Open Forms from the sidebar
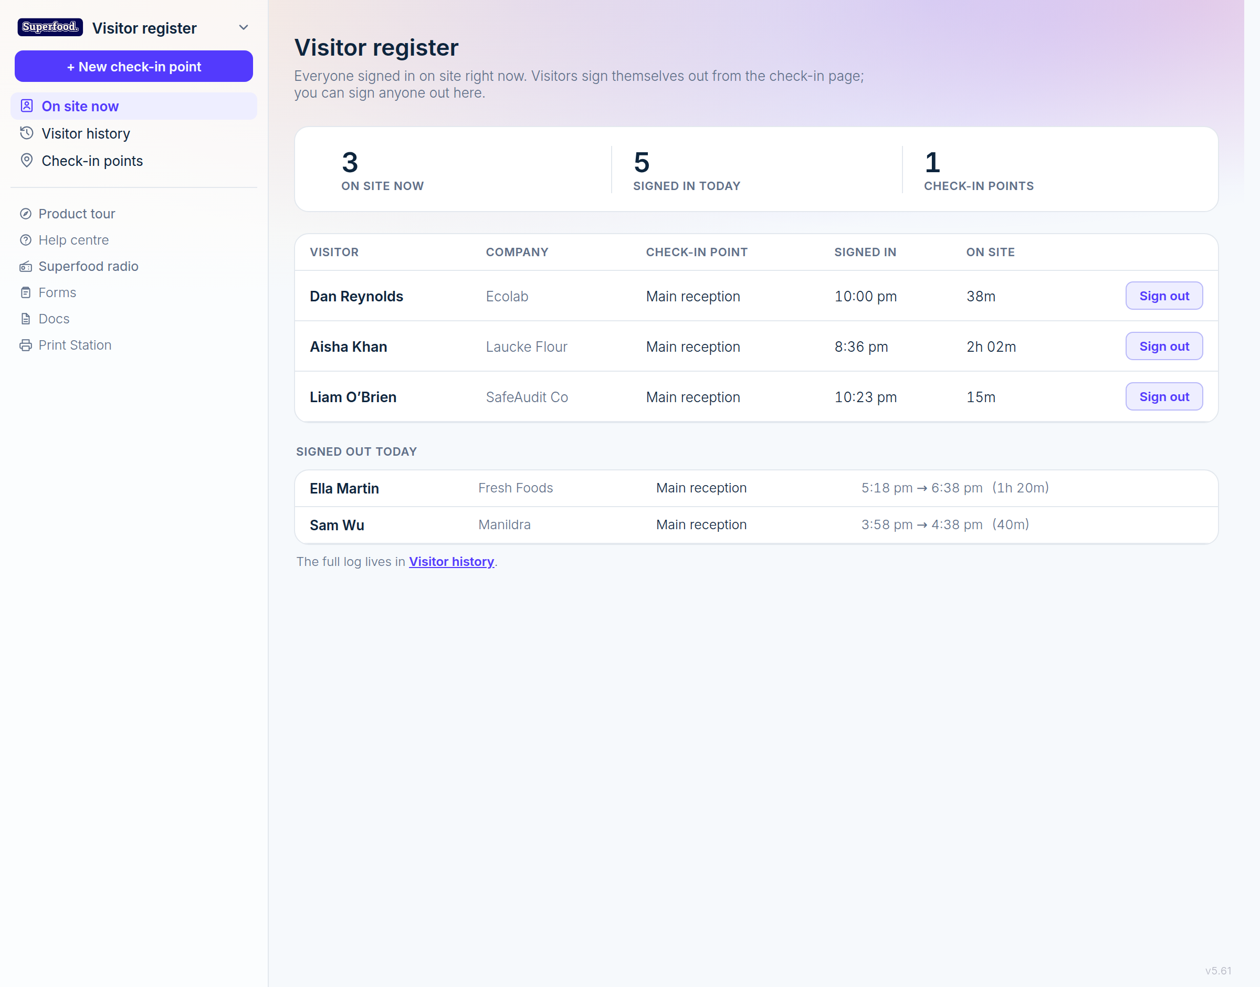Image resolution: width=1260 pixels, height=987 pixels. coord(57,292)
